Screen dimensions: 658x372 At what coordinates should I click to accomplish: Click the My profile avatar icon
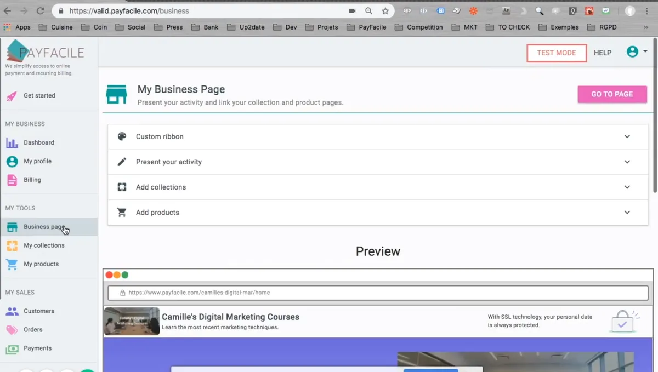pyautogui.click(x=12, y=162)
